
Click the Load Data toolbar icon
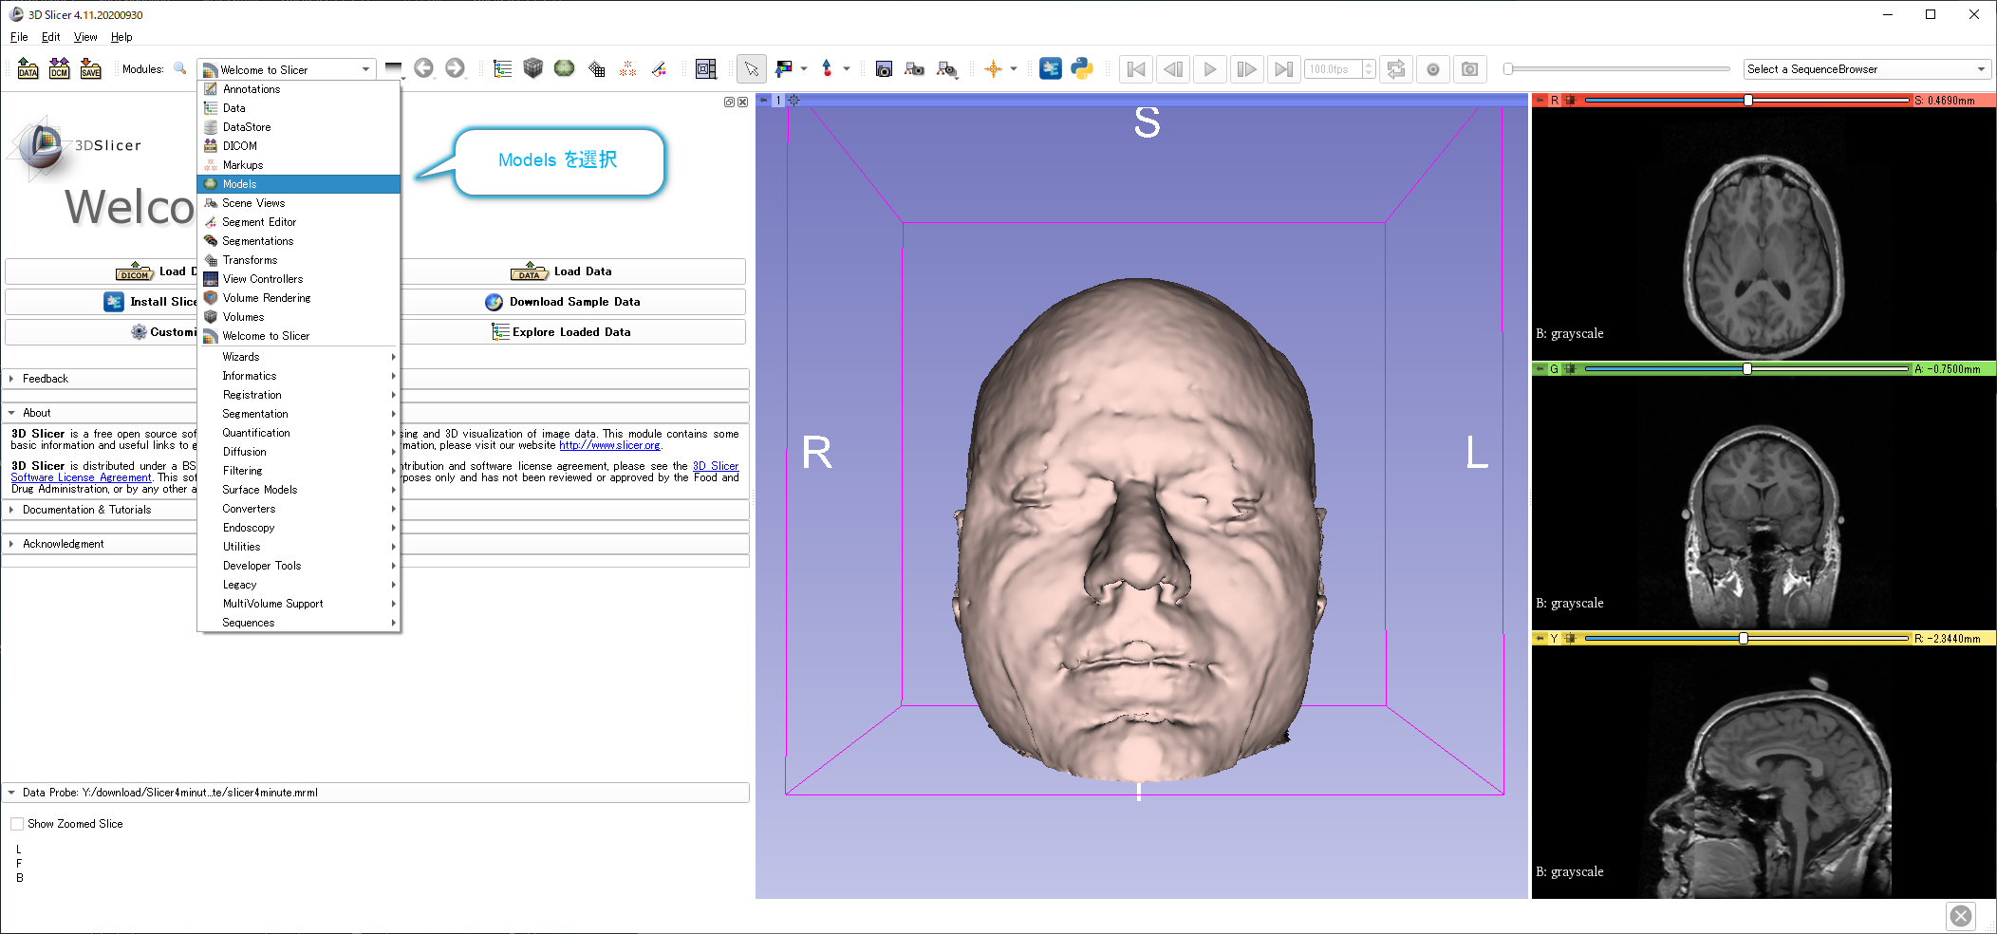coord(28,69)
